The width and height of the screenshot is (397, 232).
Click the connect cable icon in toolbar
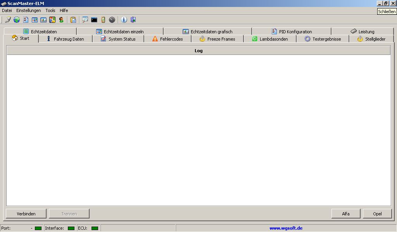coord(8,20)
